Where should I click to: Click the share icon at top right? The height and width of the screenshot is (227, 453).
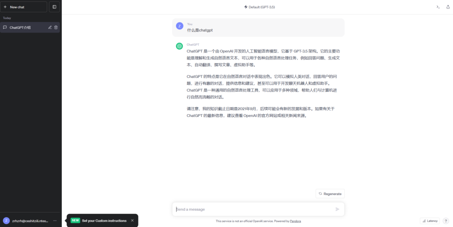[x=448, y=7]
